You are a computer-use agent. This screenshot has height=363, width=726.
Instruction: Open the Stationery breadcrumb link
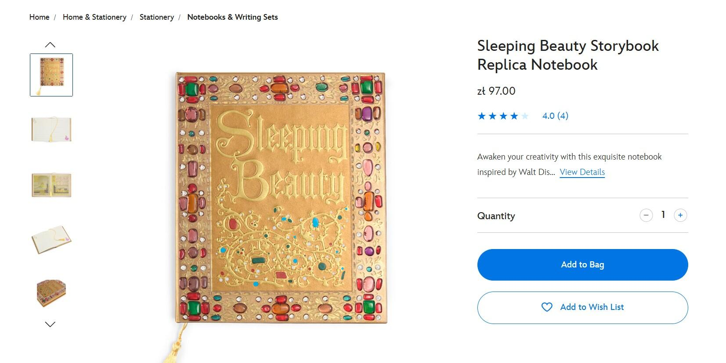(x=157, y=17)
